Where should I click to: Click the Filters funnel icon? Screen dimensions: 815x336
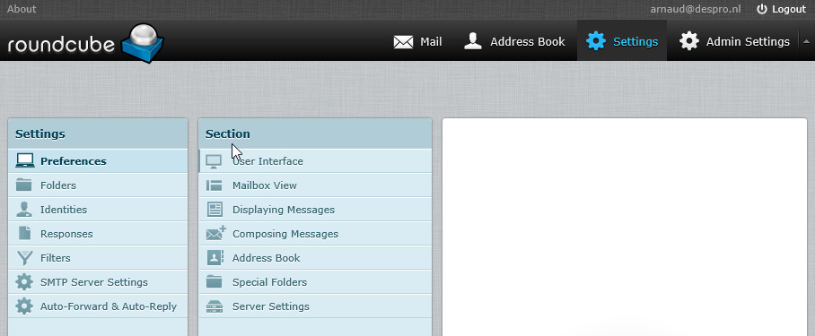click(x=24, y=258)
